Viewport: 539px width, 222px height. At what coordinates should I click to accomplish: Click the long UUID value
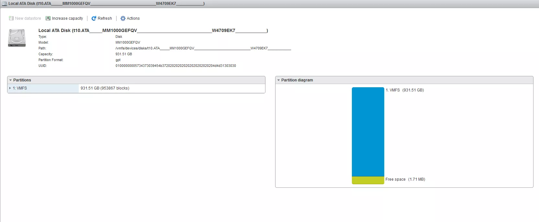(x=176, y=66)
